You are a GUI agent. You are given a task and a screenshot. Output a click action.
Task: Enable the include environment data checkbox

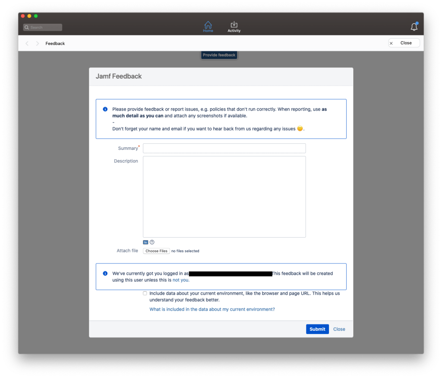145,293
